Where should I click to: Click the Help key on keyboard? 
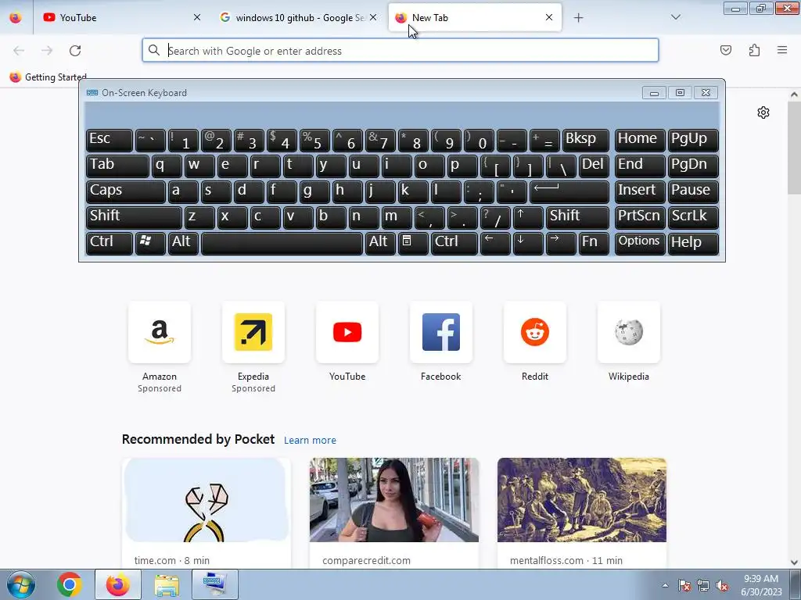[x=693, y=242]
